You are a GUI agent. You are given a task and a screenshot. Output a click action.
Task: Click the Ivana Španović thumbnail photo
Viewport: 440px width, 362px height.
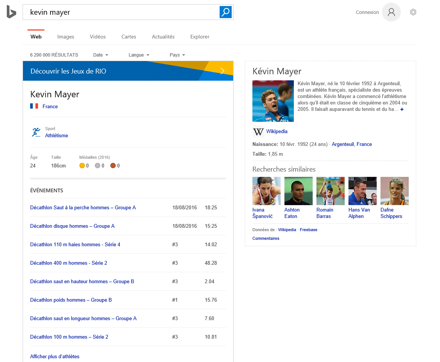[x=267, y=191]
